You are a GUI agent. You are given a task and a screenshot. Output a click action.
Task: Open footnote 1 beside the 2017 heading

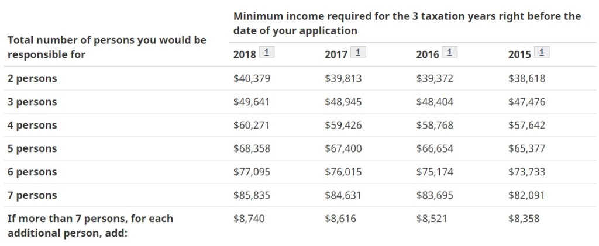click(357, 53)
